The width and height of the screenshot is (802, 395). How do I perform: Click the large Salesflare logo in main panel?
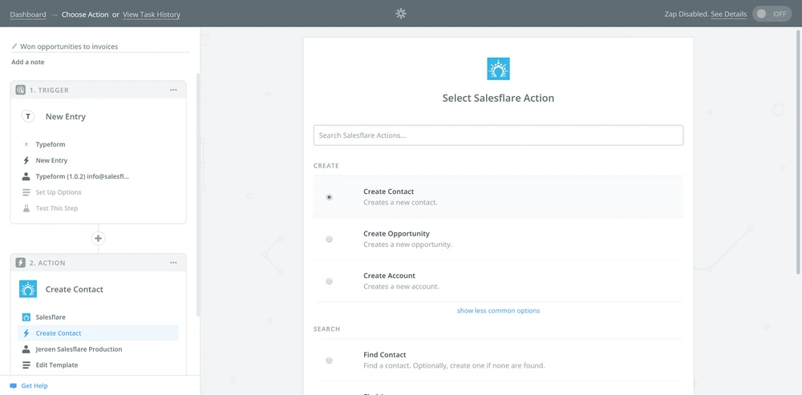point(498,69)
